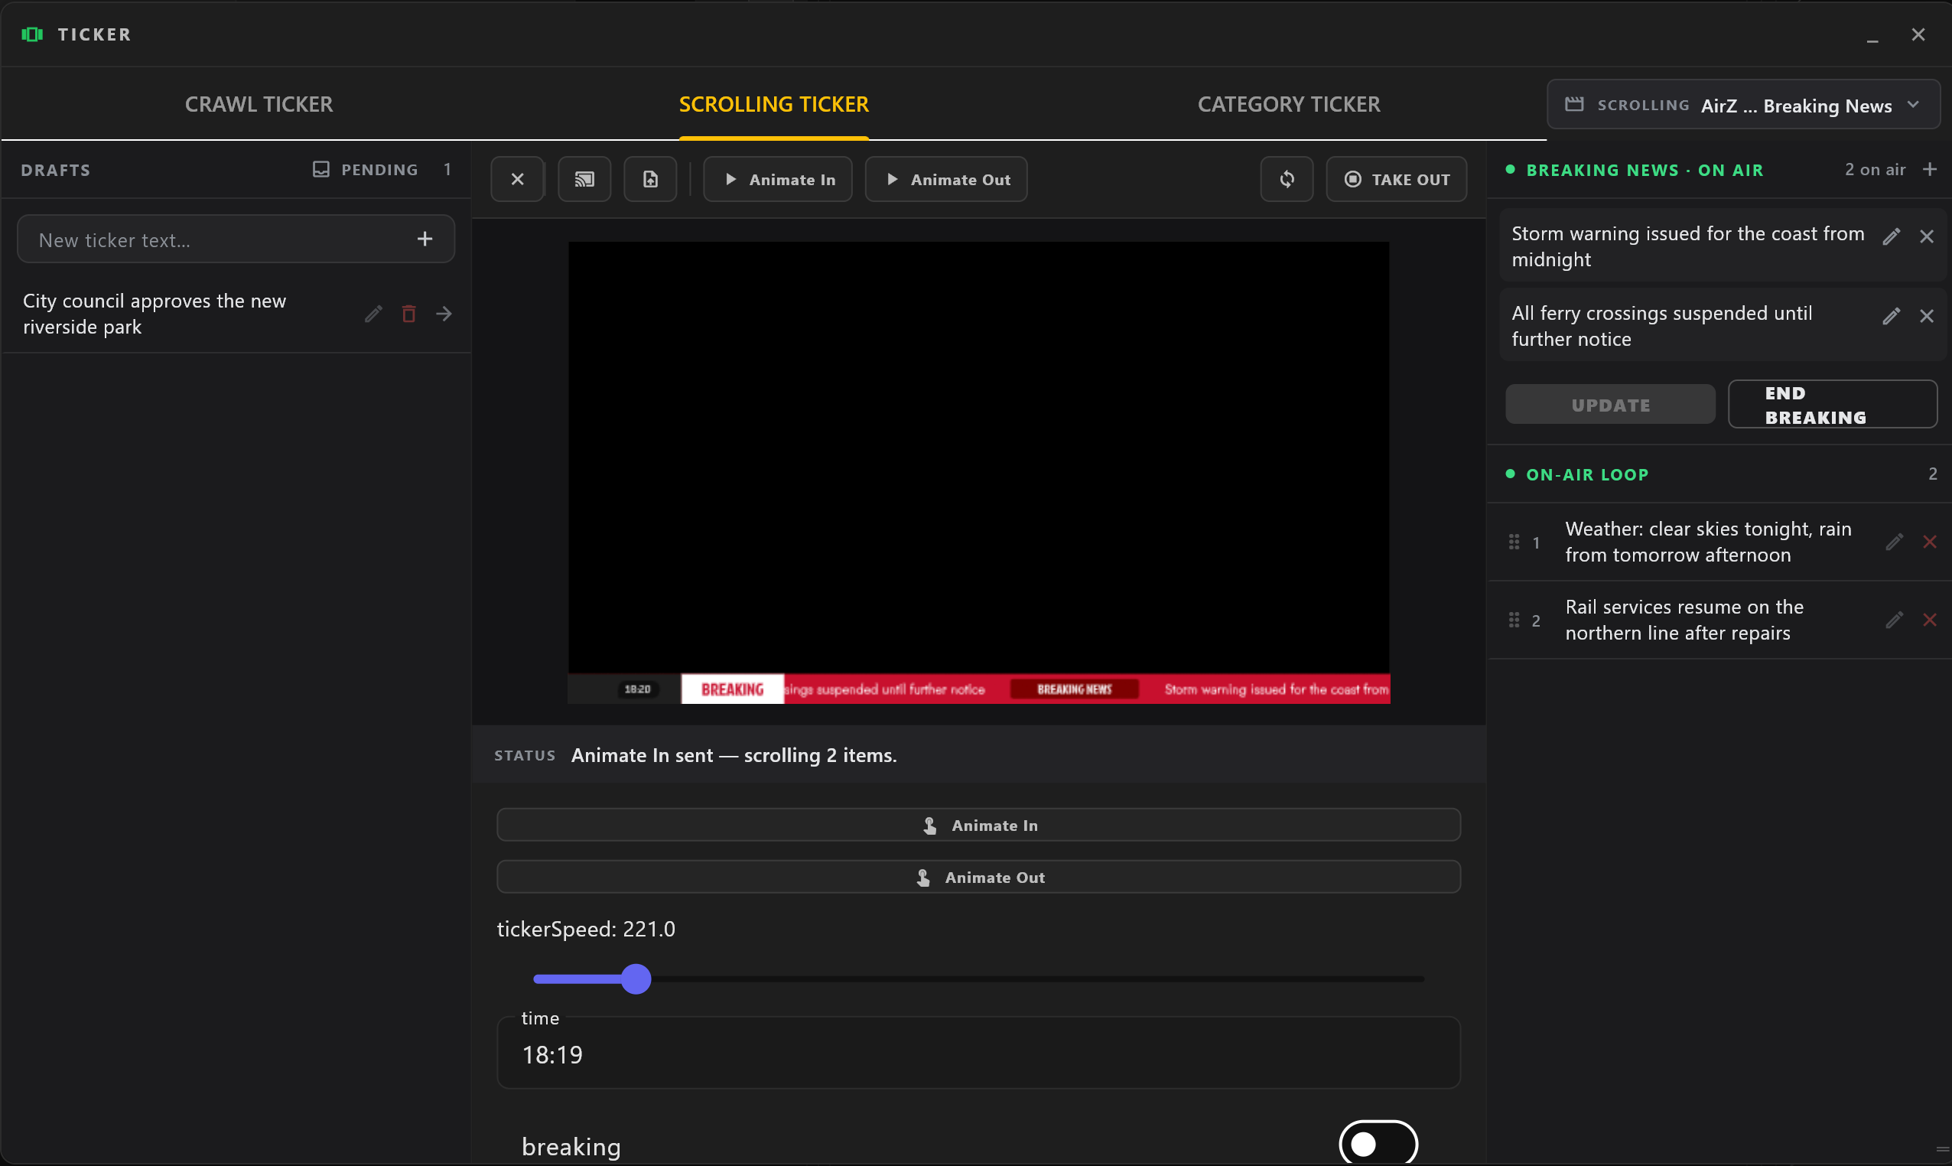Click the time field showing 18:19
The height and width of the screenshot is (1166, 1952).
click(x=978, y=1053)
